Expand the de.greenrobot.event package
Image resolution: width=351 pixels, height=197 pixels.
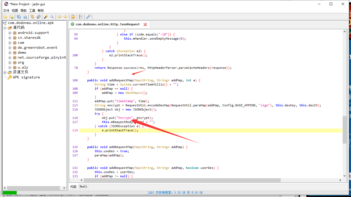click(10, 48)
